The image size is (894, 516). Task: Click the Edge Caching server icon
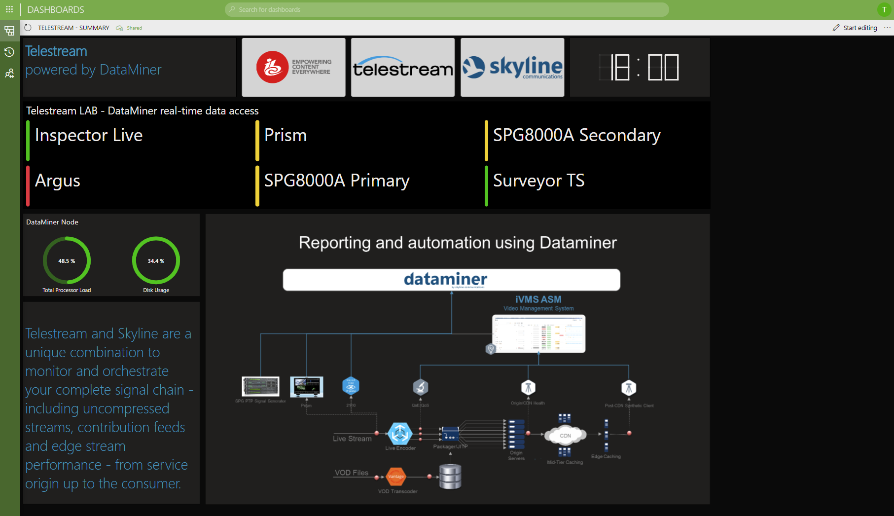pos(606,435)
